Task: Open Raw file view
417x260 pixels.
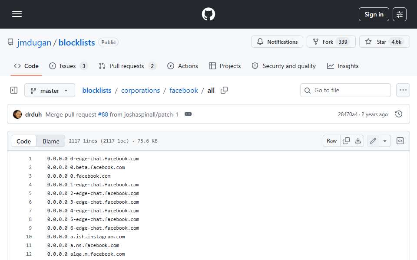Action: 331,141
